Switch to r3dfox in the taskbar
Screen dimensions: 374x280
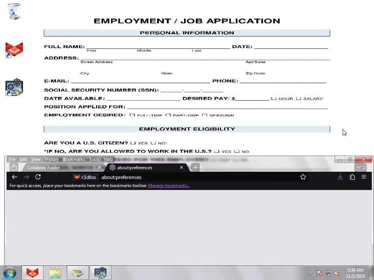click(33, 273)
